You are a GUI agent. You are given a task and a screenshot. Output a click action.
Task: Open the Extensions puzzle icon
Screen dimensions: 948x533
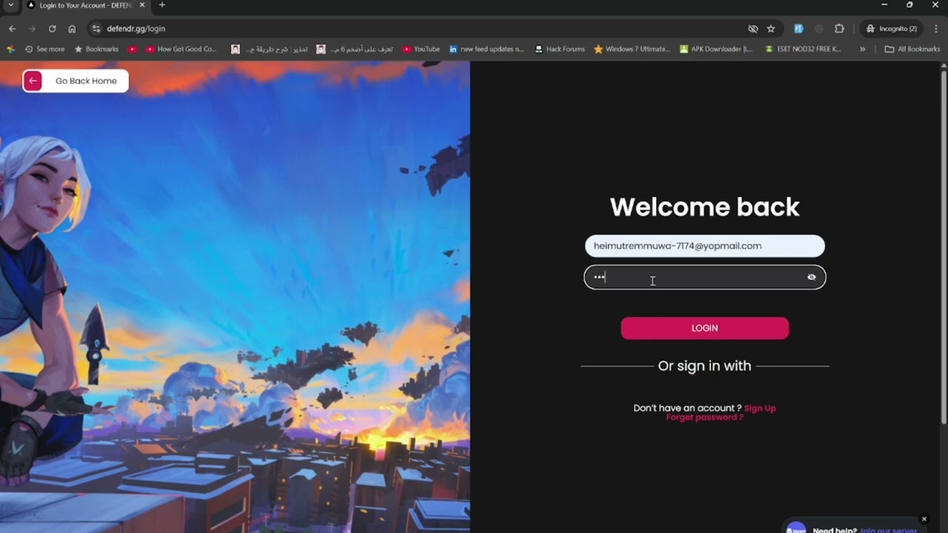coord(839,29)
